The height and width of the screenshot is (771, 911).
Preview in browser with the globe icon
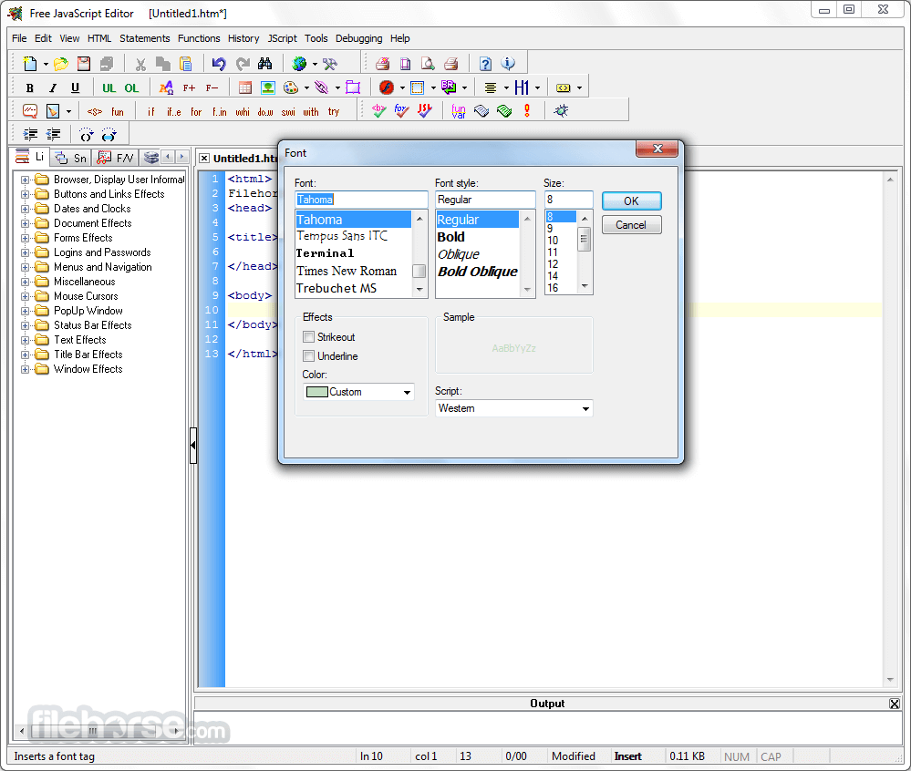[299, 63]
